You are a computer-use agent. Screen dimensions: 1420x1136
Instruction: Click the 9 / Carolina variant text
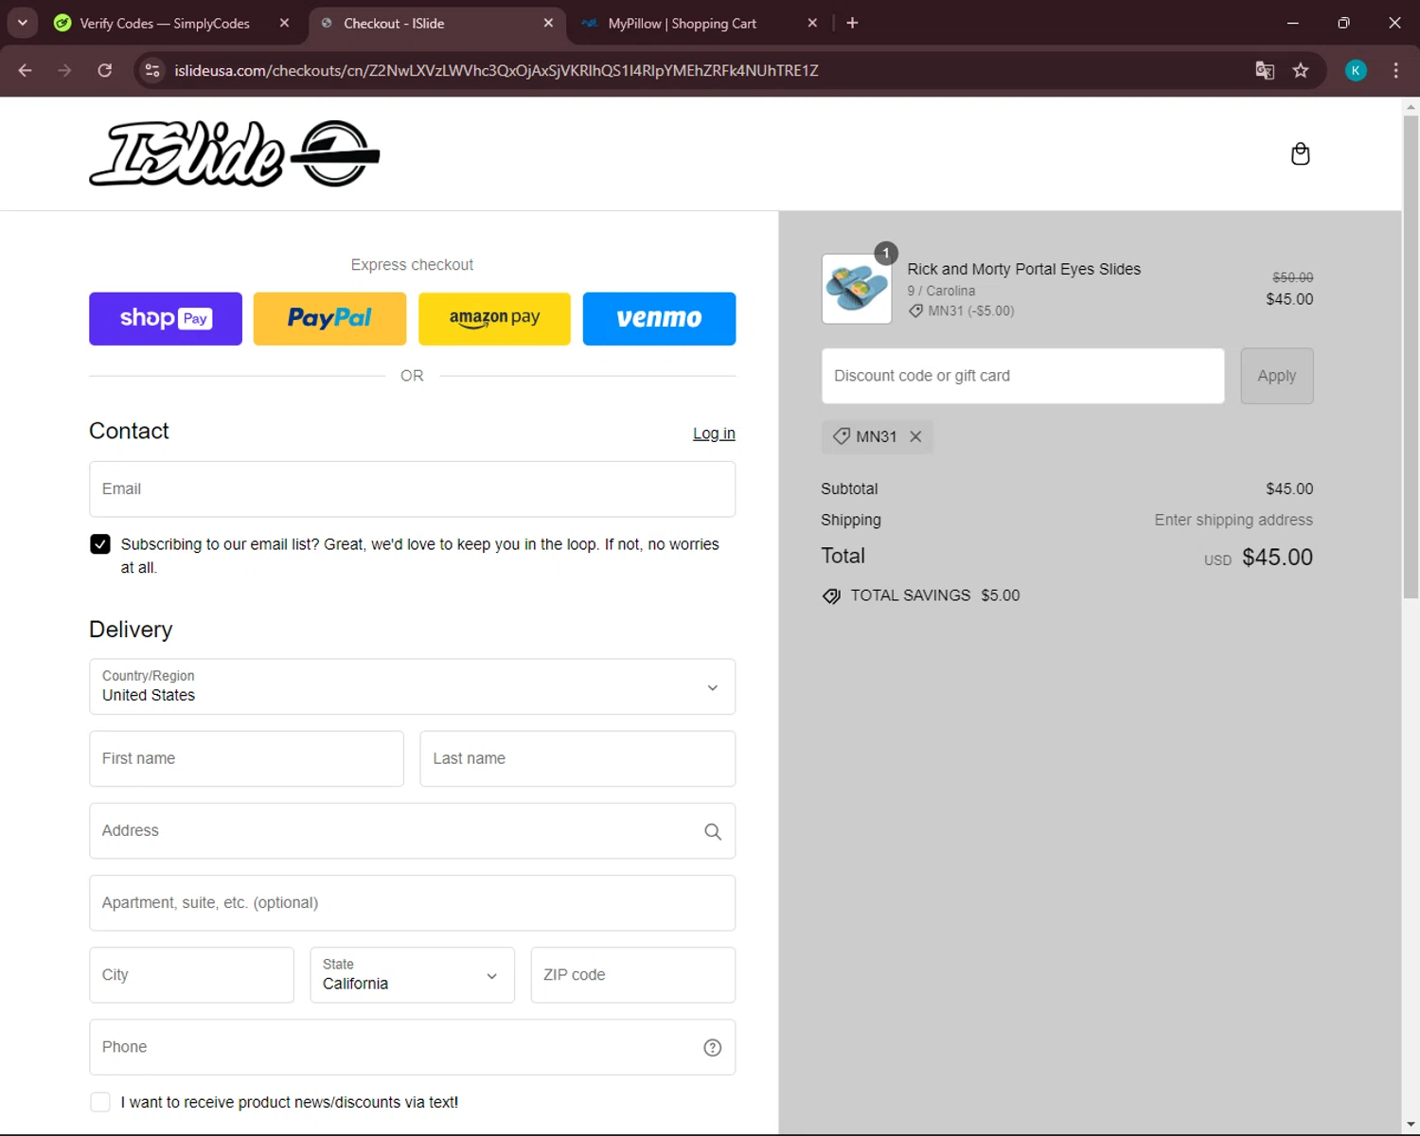[x=941, y=291]
